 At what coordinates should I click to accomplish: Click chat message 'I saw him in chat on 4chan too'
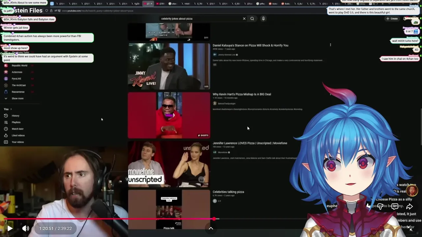click(400, 59)
